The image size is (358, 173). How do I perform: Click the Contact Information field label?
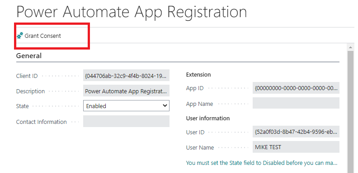point(41,122)
